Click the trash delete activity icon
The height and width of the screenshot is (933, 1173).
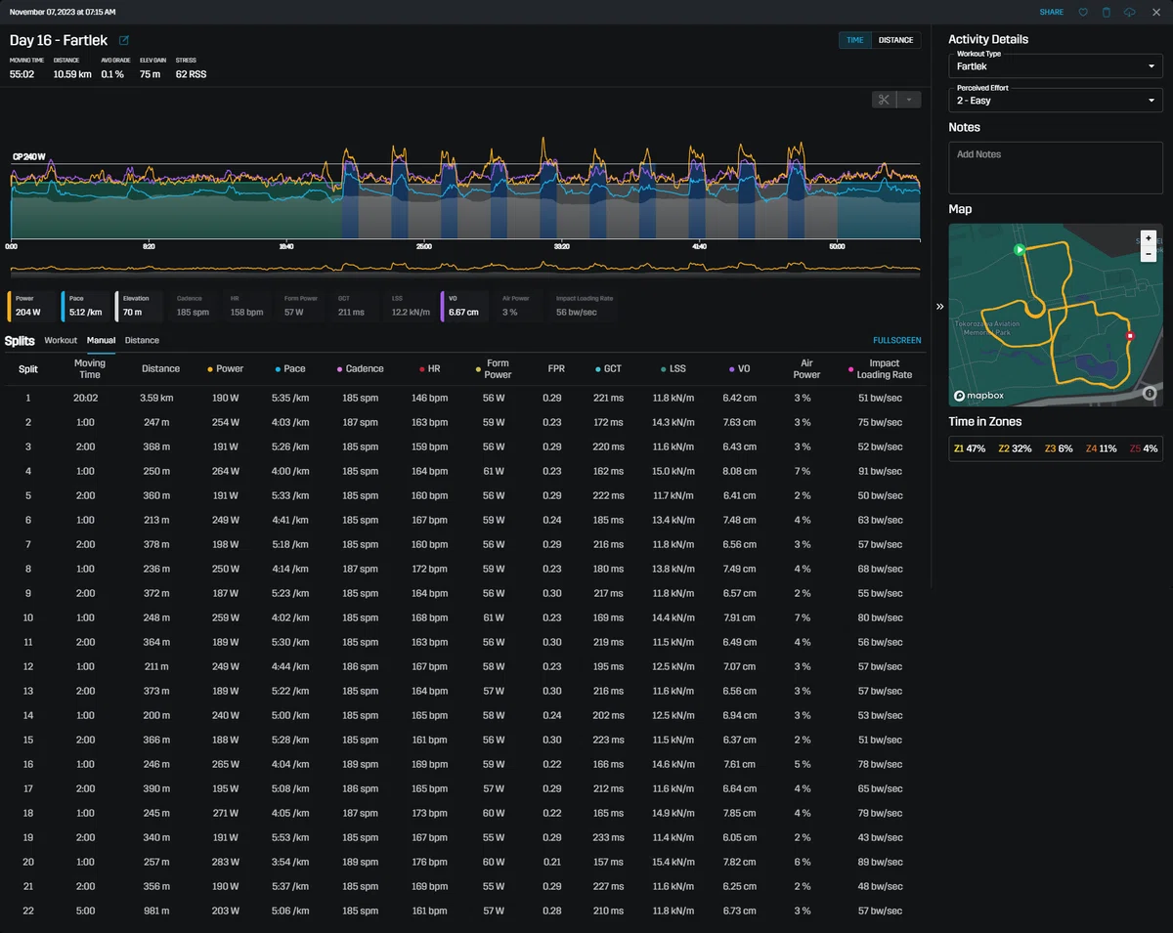pos(1107,12)
